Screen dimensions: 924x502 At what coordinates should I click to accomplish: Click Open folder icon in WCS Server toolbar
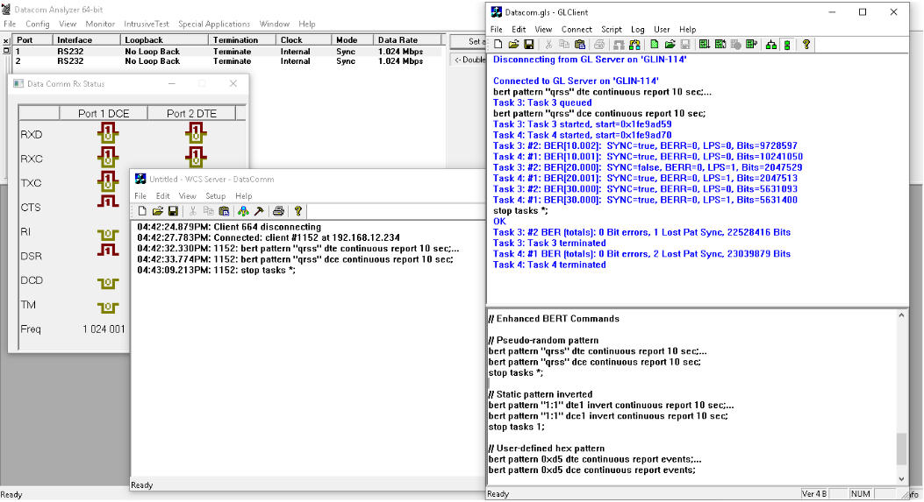click(157, 210)
